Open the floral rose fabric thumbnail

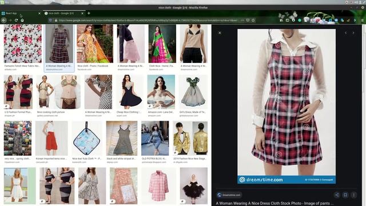coord(23,43)
